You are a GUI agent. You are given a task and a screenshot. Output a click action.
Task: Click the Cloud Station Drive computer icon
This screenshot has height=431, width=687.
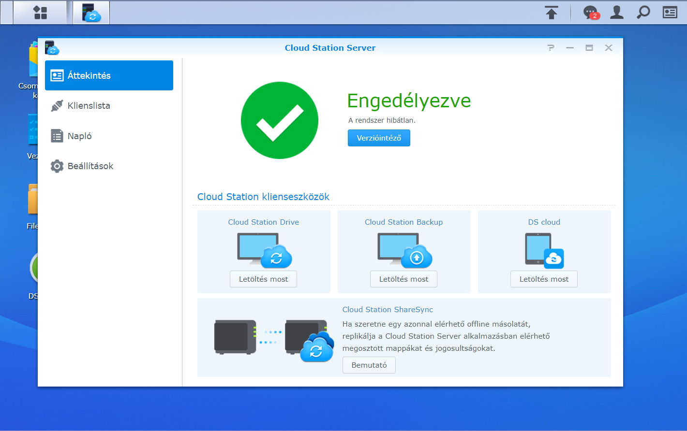pos(264,250)
